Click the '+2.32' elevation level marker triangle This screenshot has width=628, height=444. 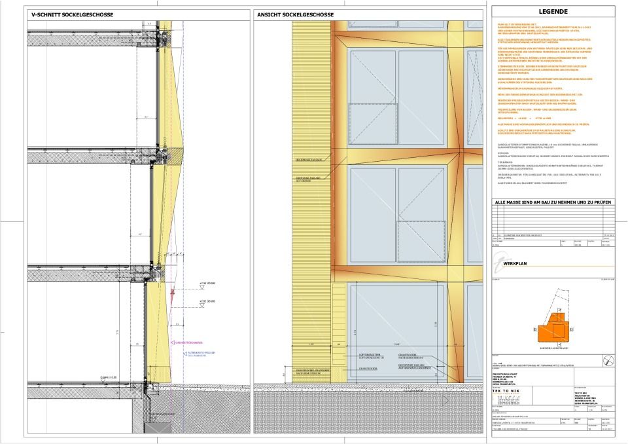pos(202,305)
